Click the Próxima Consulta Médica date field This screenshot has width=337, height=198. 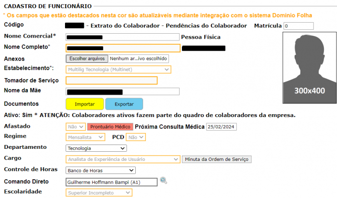pos(221,127)
